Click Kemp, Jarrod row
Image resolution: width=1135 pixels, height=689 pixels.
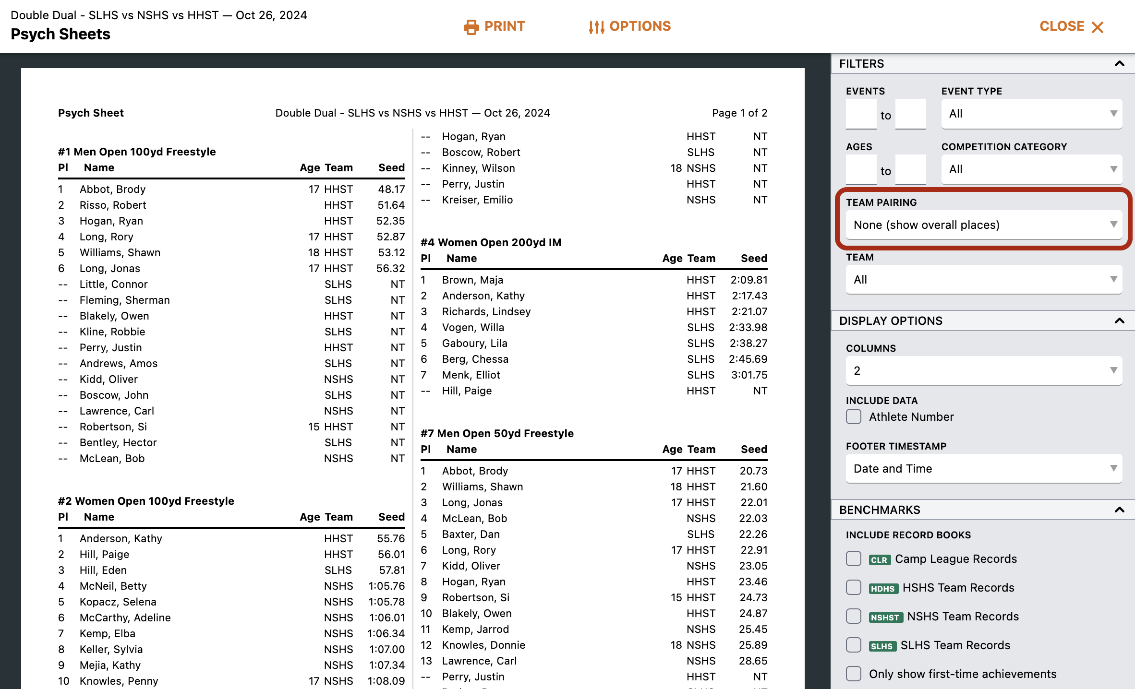point(594,629)
